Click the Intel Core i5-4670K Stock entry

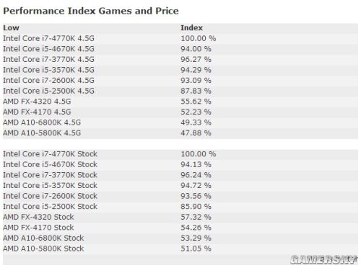[x=50, y=165]
